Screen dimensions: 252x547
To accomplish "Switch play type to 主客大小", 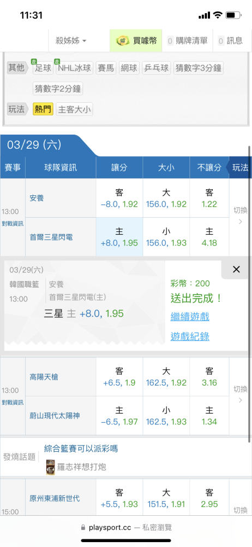I will (75, 109).
